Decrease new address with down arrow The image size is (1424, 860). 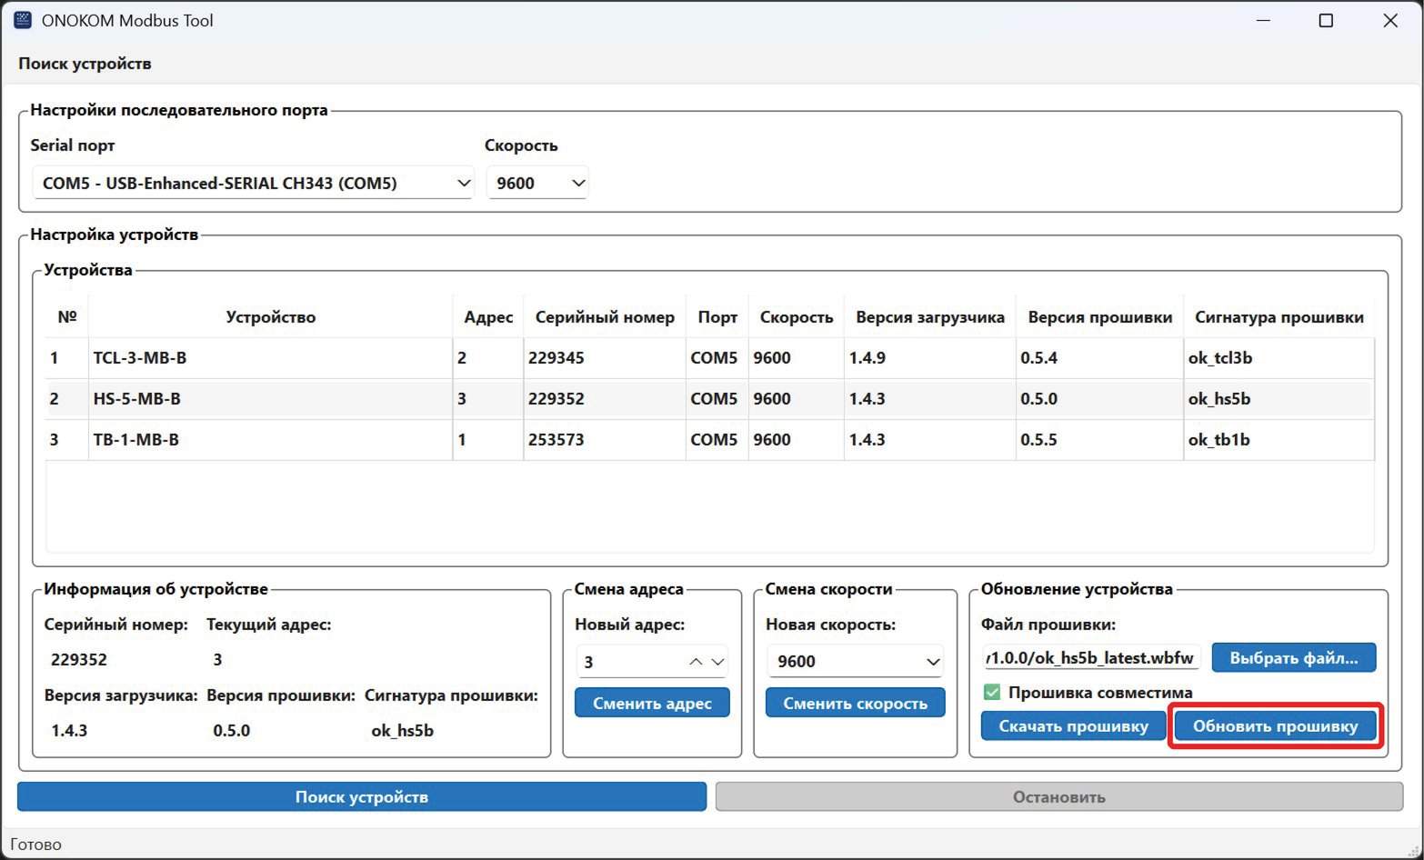718,662
